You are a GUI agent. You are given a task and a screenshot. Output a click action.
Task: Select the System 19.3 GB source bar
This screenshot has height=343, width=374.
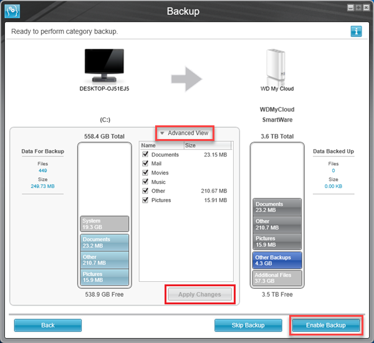pyautogui.click(x=105, y=224)
